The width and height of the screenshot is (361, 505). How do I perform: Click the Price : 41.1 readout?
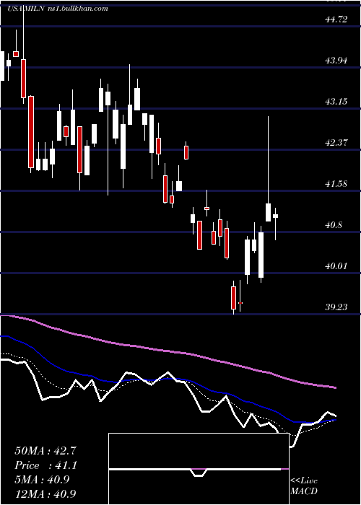pos(45,465)
